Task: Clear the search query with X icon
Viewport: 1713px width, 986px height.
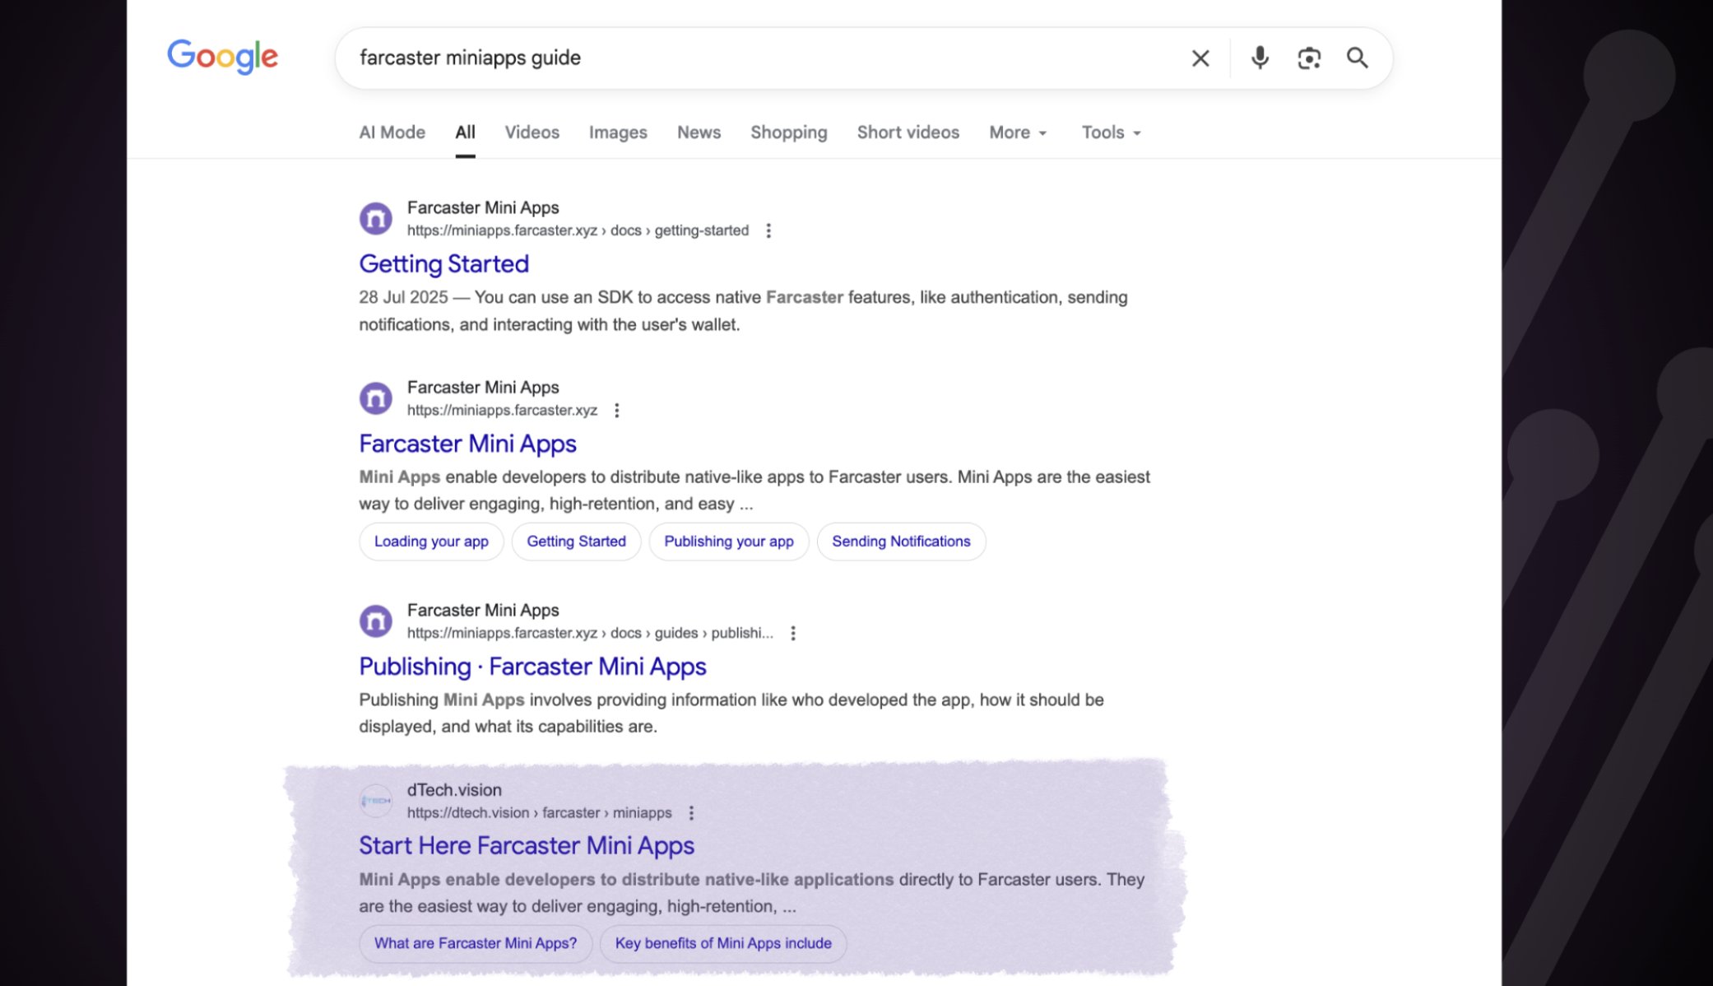Action: pos(1200,58)
